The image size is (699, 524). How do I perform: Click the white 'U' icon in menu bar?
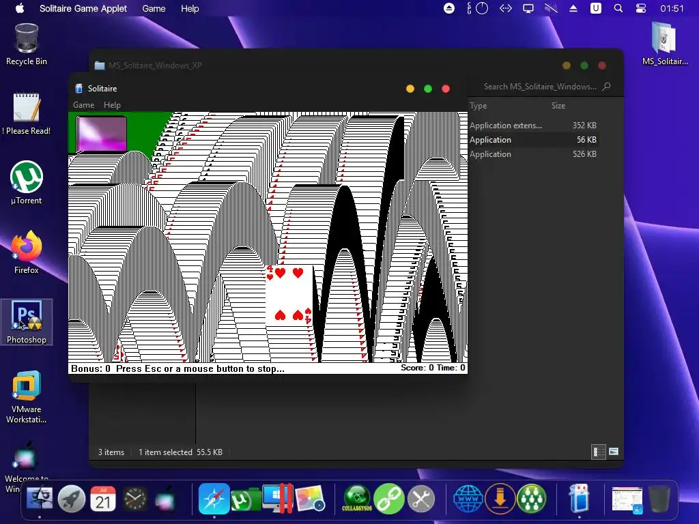point(595,8)
